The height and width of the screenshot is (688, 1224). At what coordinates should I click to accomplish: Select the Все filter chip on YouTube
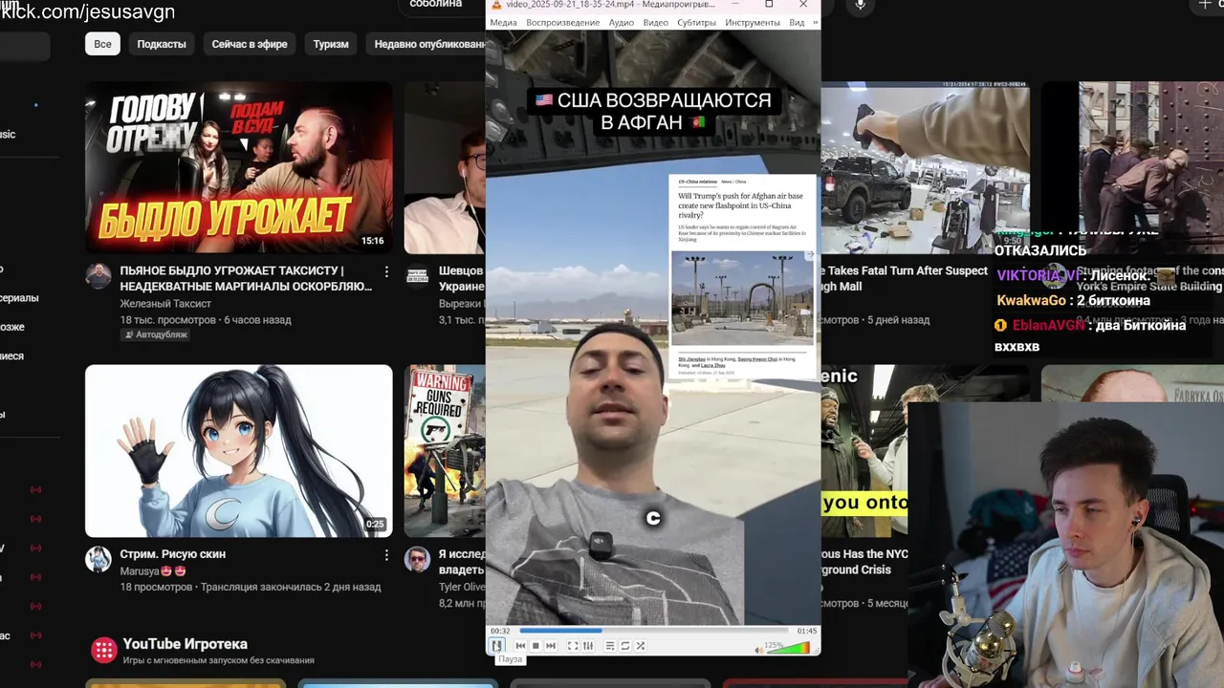102,44
